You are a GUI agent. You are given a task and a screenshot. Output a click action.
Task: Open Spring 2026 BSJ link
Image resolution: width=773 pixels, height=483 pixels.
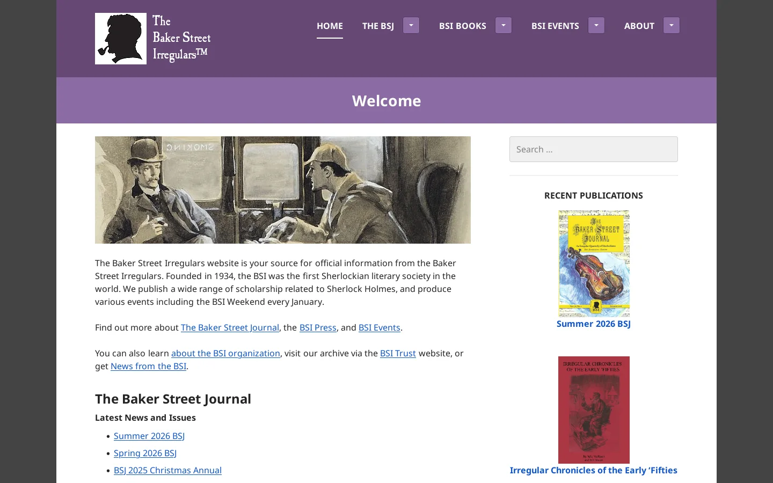(145, 453)
